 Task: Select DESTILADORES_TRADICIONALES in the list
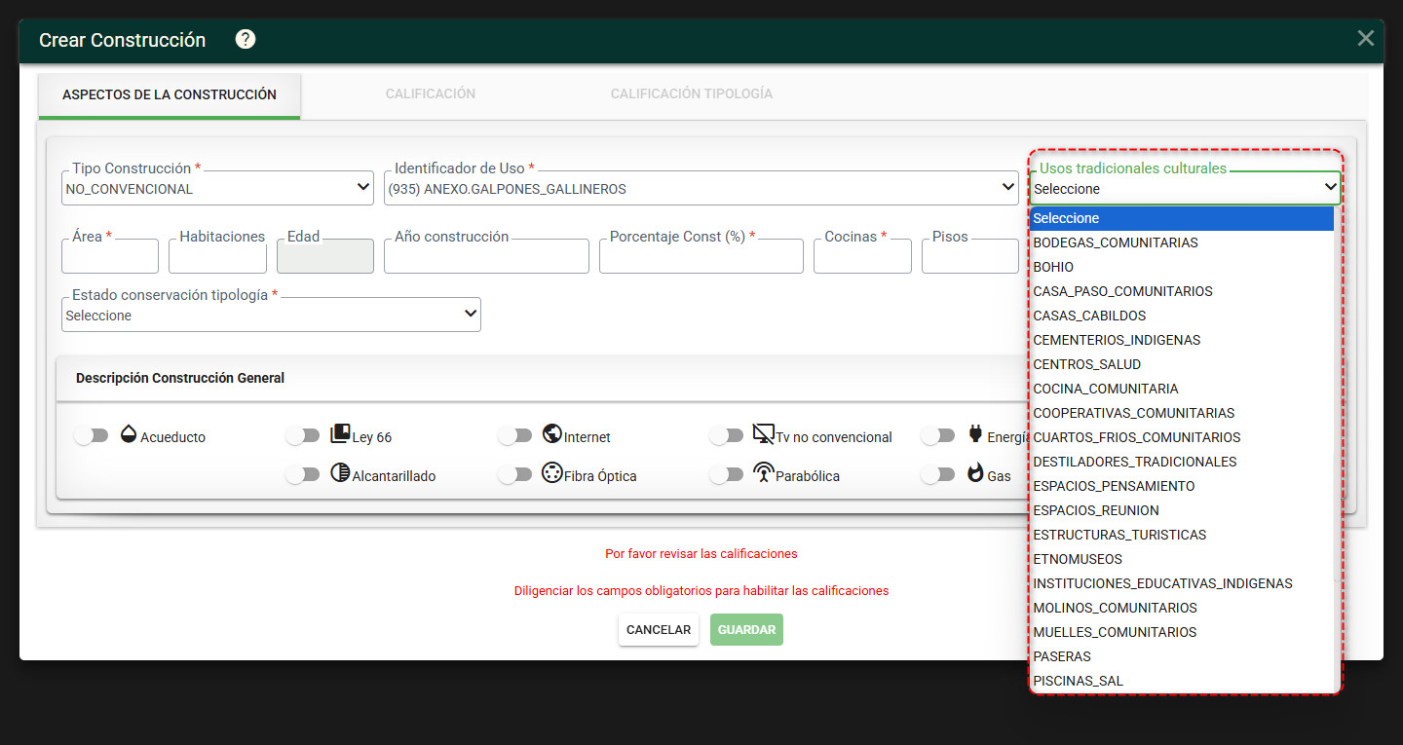click(1181, 462)
